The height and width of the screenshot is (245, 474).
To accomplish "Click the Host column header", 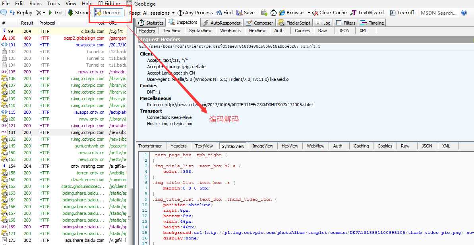I will tap(100, 23).
